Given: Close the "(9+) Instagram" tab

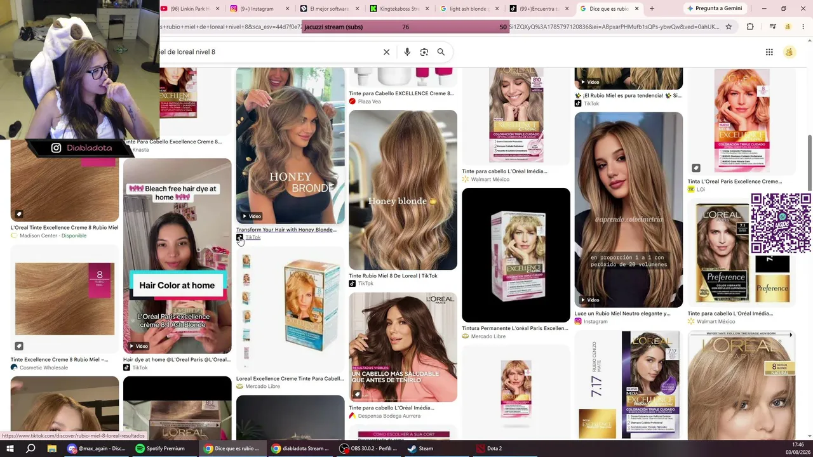Looking at the screenshot, I should point(287,9).
